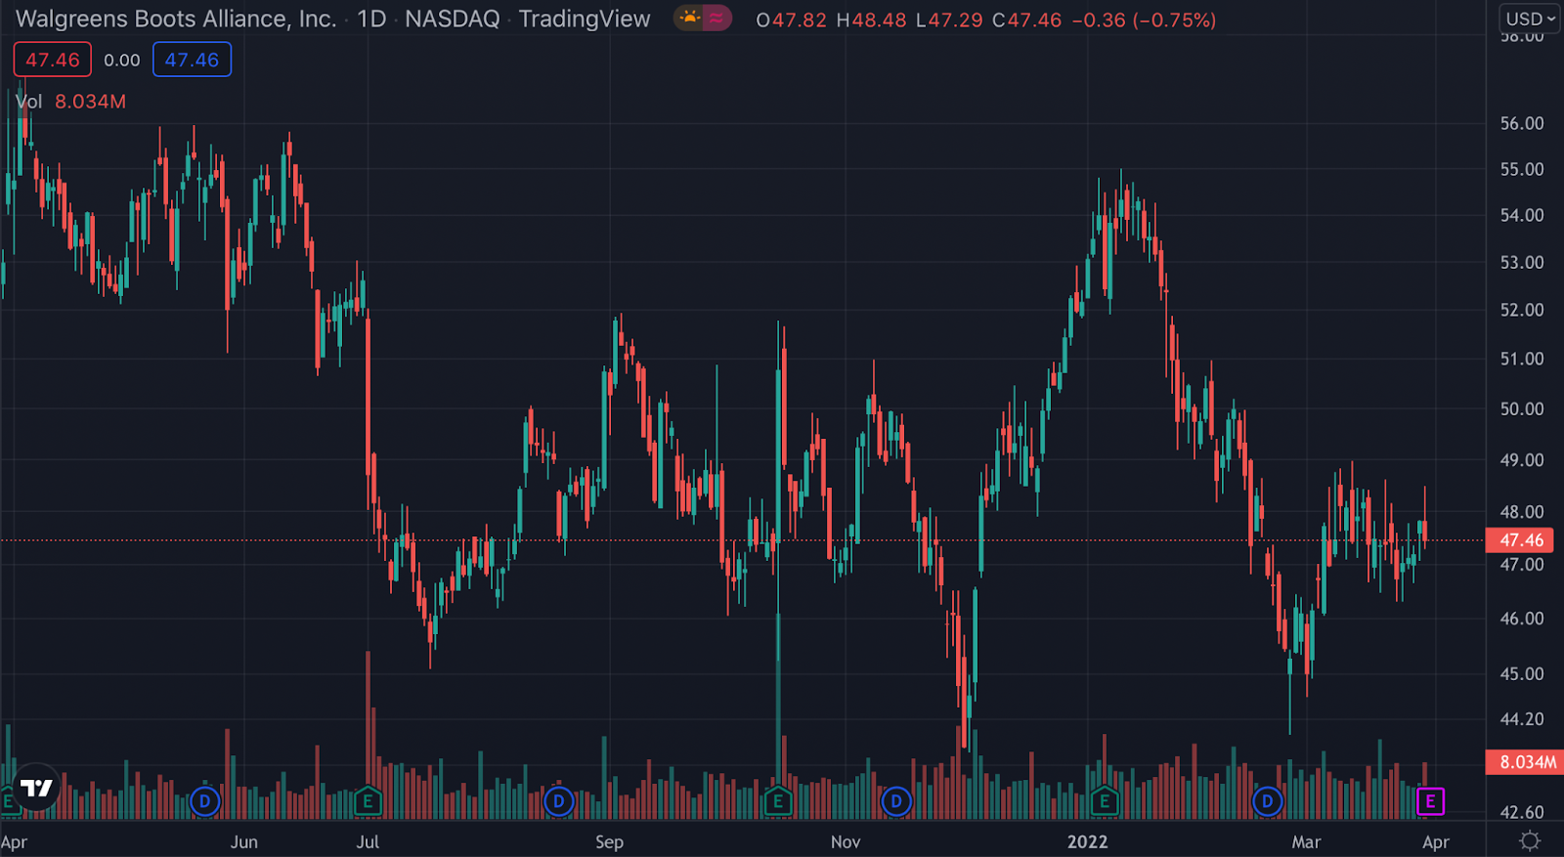Image resolution: width=1564 pixels, height=857 pixels.
Task: Open the green earnings marker before Nov
Action: click(778, 802)
